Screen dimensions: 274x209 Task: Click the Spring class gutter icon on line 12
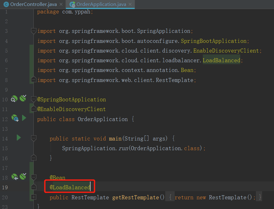pos(15,118)
